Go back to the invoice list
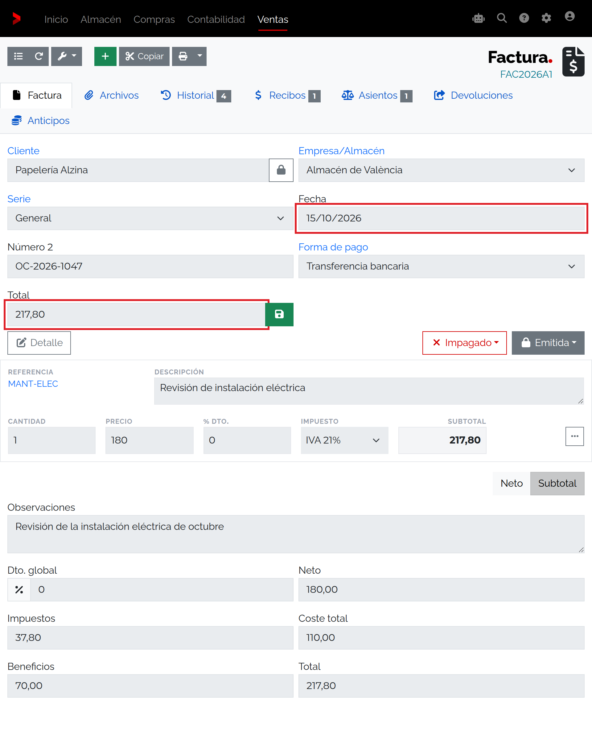Viewport: 592px width, 747px height. point(18,56)
